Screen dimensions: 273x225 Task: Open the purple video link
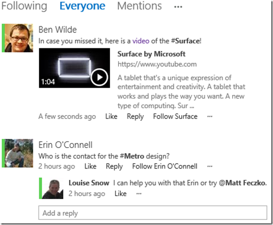pos(141,41)
